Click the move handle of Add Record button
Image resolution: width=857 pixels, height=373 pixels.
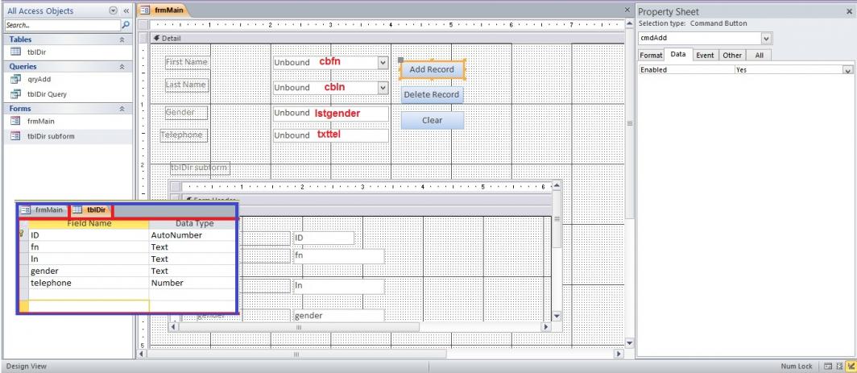[400, 60]
